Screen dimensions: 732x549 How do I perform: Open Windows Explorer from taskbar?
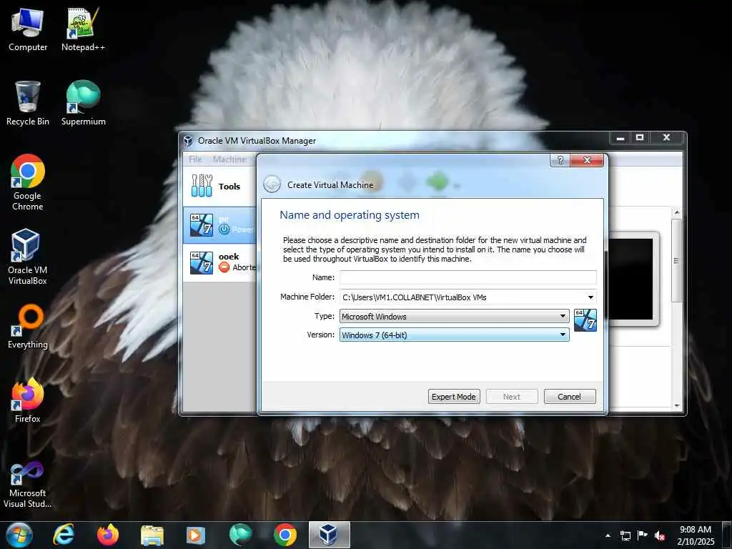coord(152,535)
